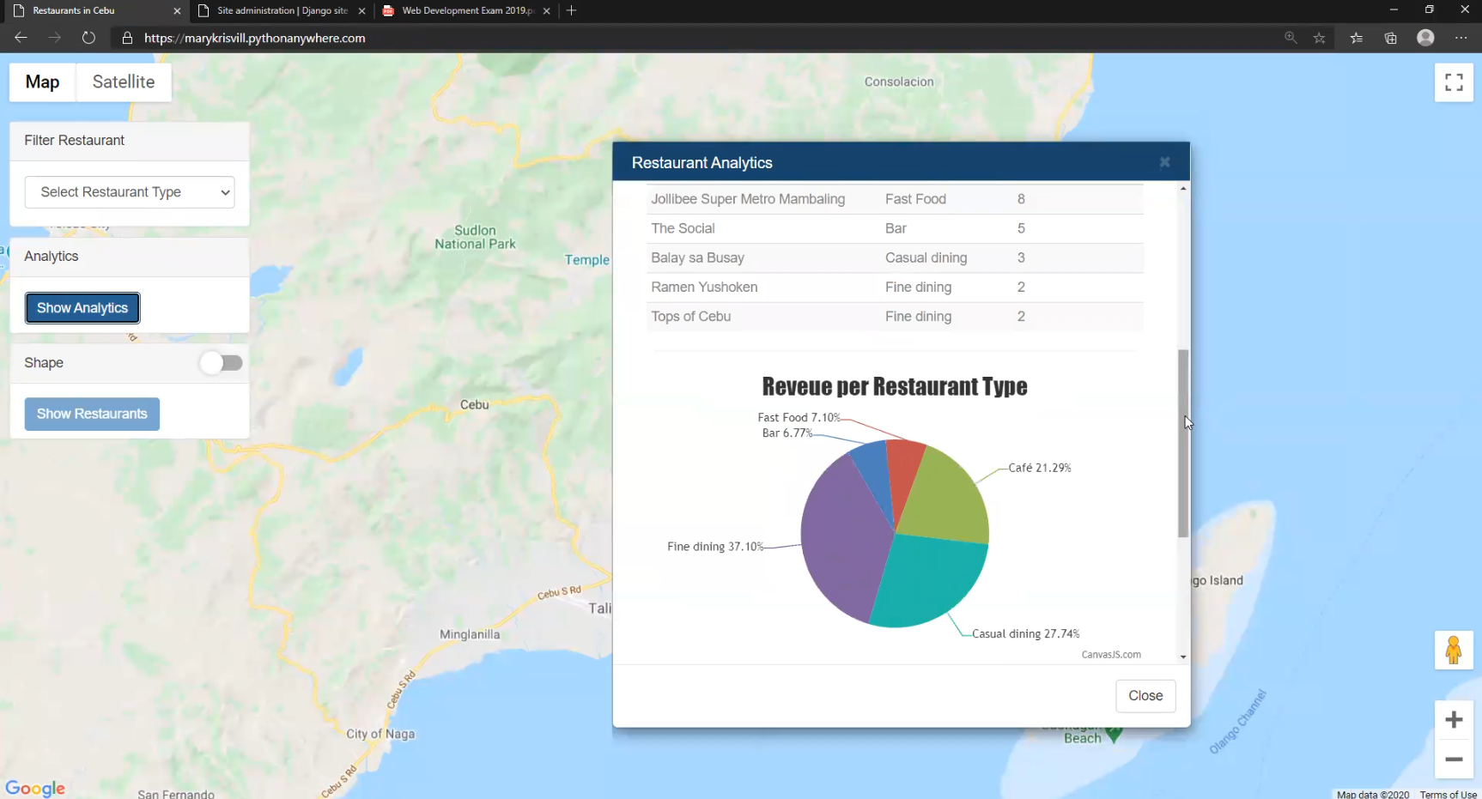Open the Google homepage via its logo

[35, 788]
